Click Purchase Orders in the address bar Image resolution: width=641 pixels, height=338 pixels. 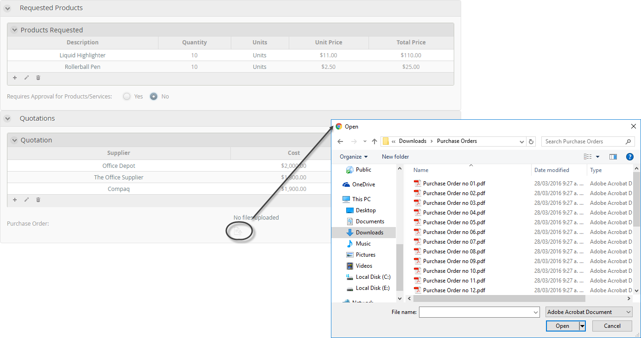coord(457,141)
